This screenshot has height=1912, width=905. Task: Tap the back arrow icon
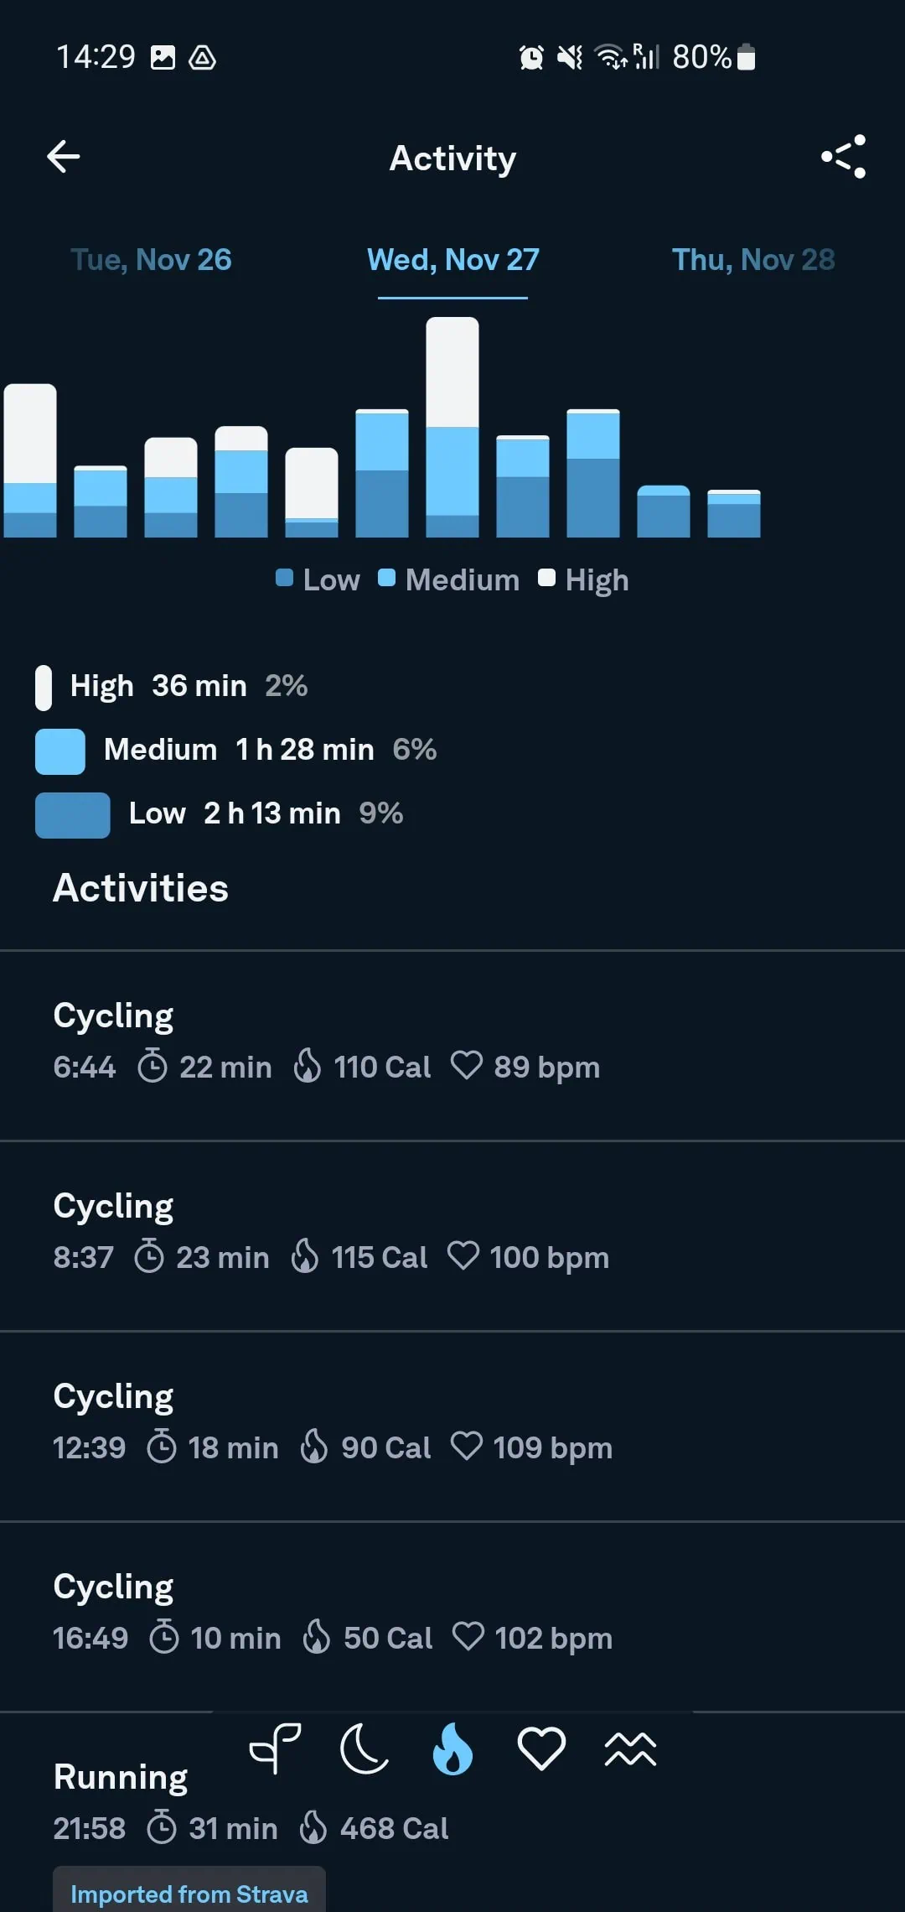pyautogui.click(x=64, y=157)
